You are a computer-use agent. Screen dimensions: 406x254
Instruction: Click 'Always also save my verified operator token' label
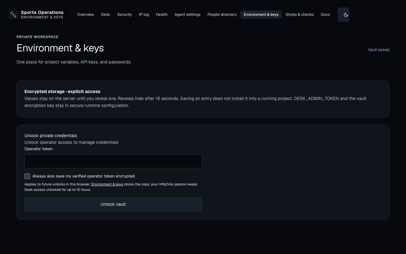pos(84,176)
